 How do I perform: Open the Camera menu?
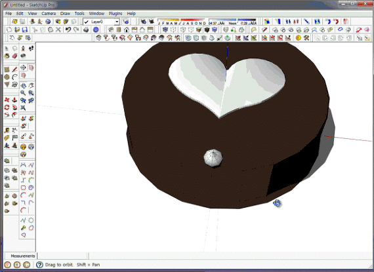point(49,14)
